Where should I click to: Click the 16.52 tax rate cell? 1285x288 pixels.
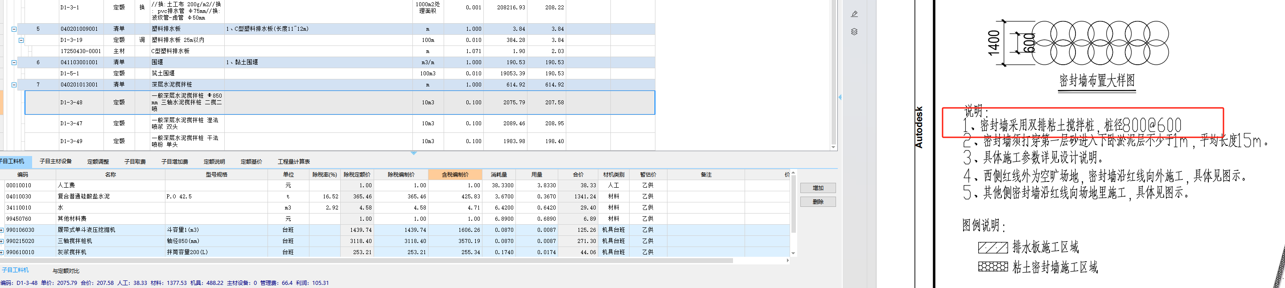click(324, 197)
